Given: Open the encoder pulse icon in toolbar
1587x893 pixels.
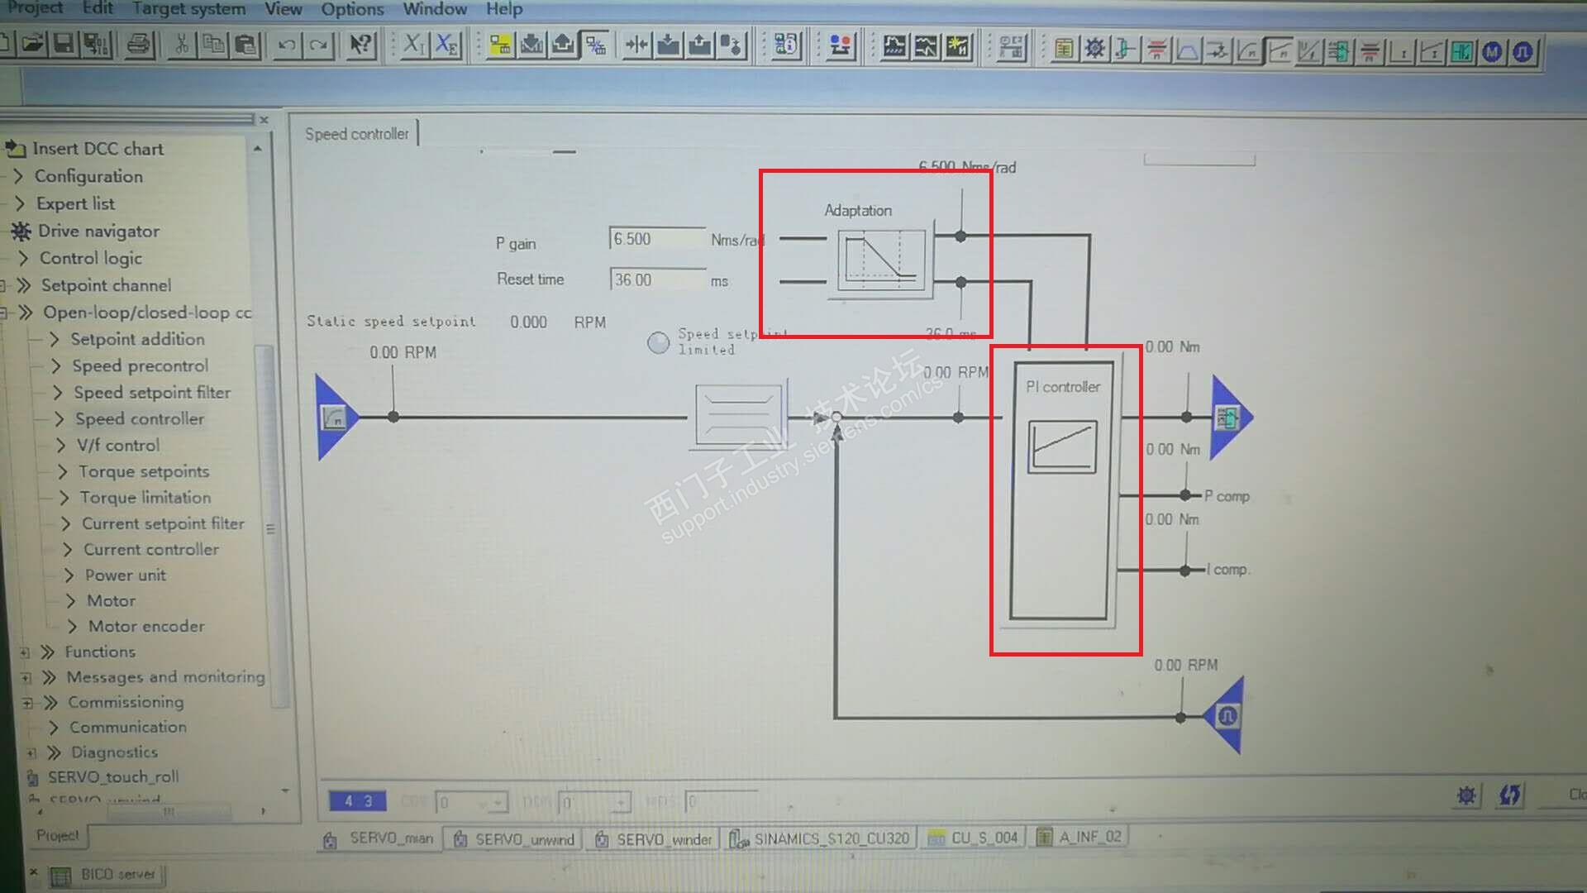Looking at the screenshot, I should click(x=1523, y=52).
